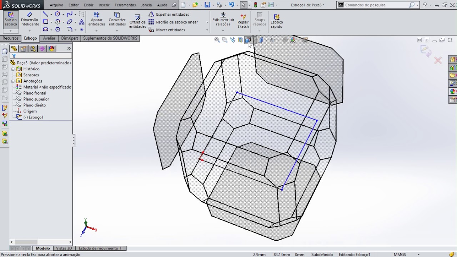Expand the Anotações tree node
This screenshot has width=457, height=257.
pyautogui.click(x=13, y=81)
